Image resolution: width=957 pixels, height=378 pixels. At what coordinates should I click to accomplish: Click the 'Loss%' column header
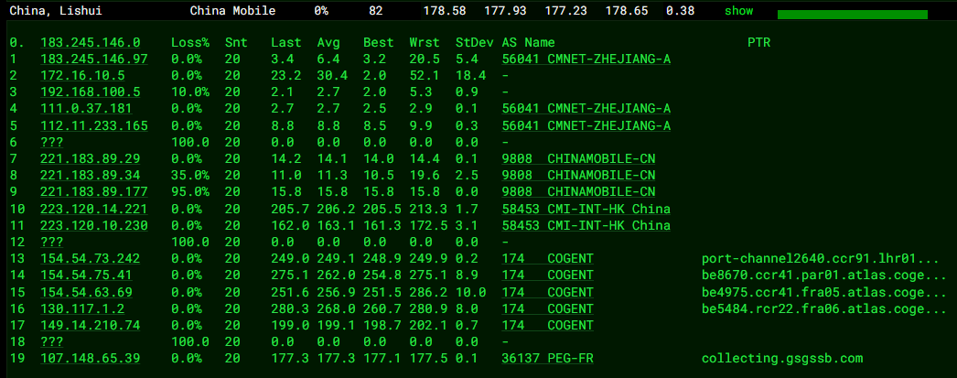189,43
